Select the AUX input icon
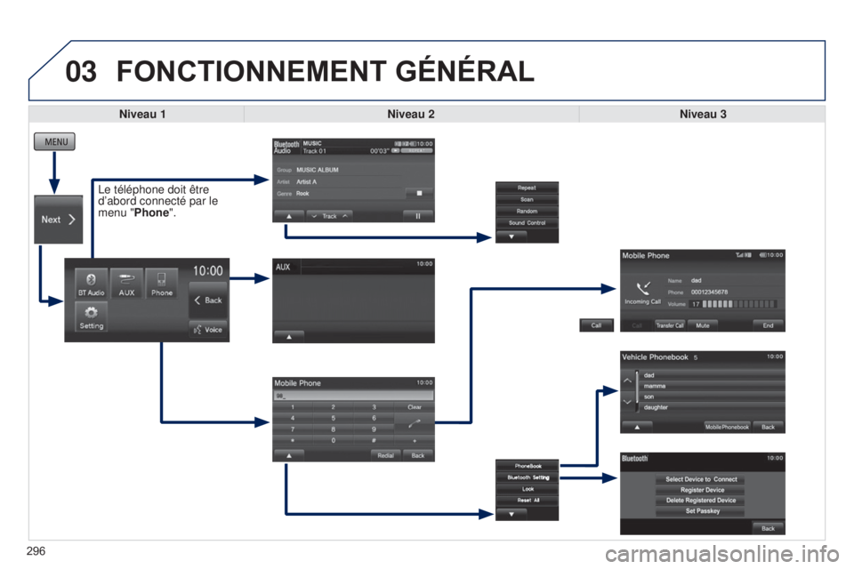The width and height of the screenshot is (854, 569). pos(126,284)
